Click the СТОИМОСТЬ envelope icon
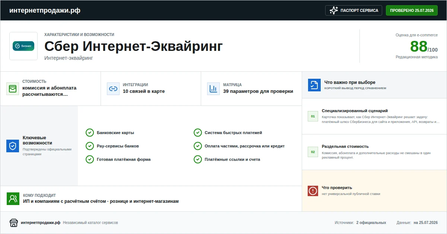Screen dimensions: 447x234 [x=13, y=89]
